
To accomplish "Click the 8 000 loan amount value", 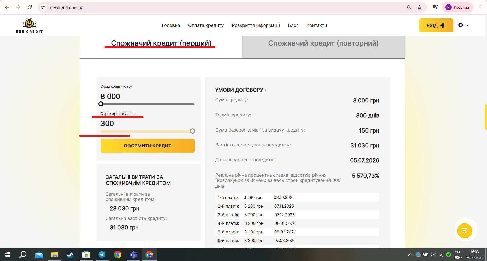I will coord(110,96).
